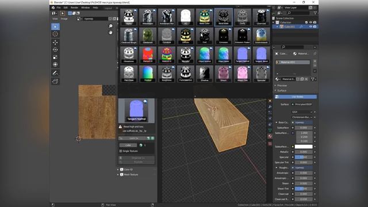Viewport: 368px width, 207px height.
Task: Open the GGX distribution dropdown
Action: [x=302, y=112]
